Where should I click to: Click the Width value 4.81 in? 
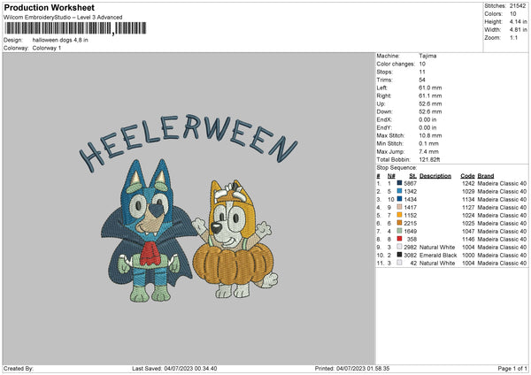click(518, 30)
